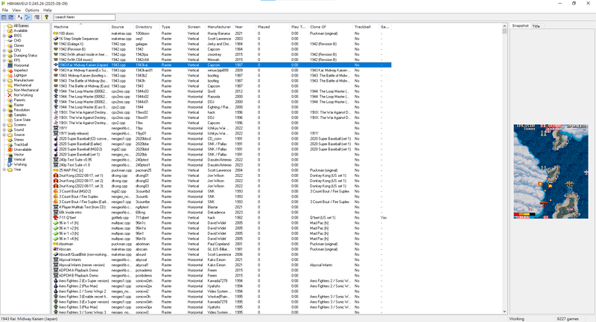This screenshot has height=322, width=596.
Task: Sort by the Played column header
Action: coord(272,27)
